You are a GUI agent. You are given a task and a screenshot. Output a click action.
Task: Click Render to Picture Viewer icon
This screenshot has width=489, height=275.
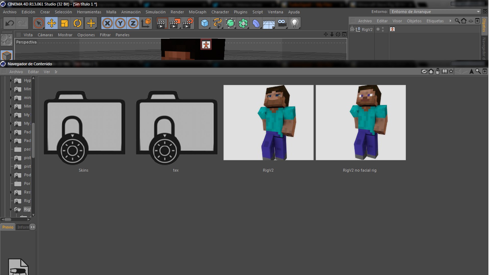pyautogui.click(x=175, y=23)
